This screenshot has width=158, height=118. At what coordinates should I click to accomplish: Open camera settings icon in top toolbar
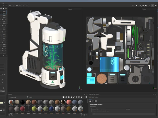(x=146, y=6)
